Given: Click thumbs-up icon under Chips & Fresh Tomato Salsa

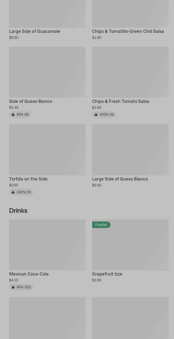Looking at the screenshot, I should coord(96,115).
